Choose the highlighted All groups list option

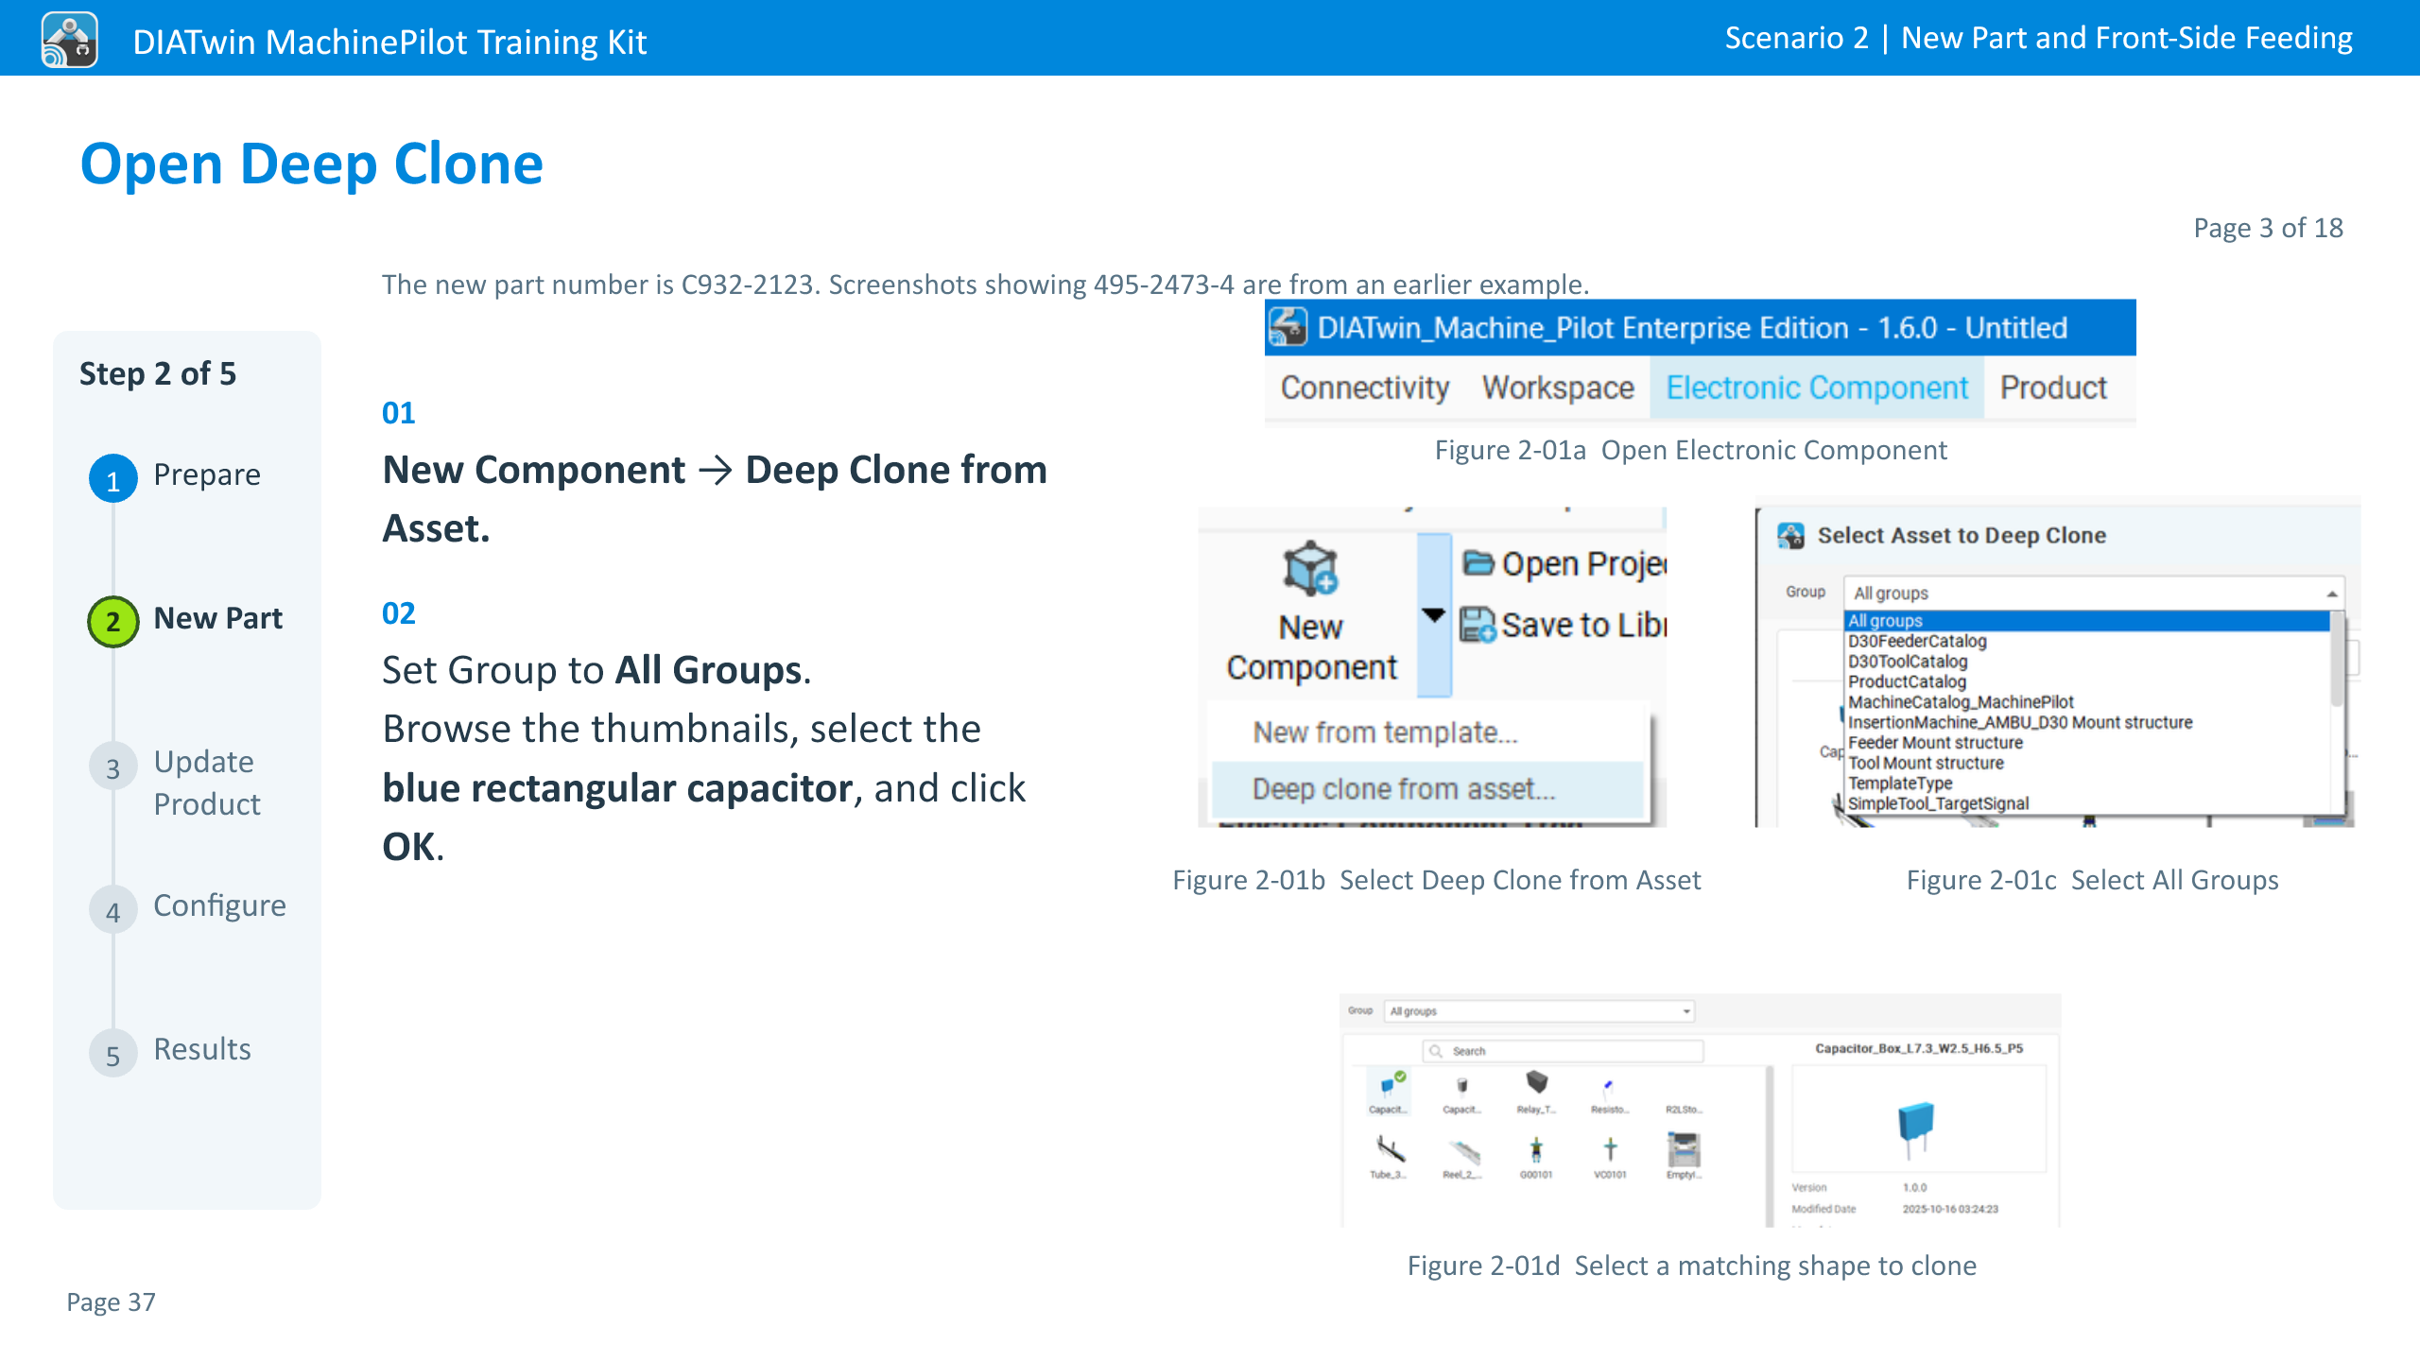[2088, 621]
